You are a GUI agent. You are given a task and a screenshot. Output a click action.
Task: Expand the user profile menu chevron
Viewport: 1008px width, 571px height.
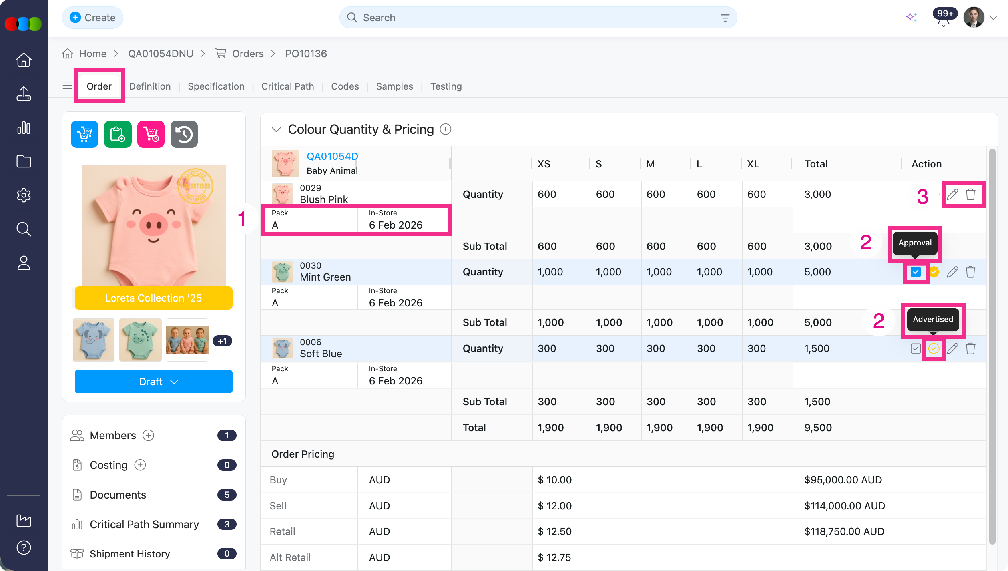pos(993,18)
